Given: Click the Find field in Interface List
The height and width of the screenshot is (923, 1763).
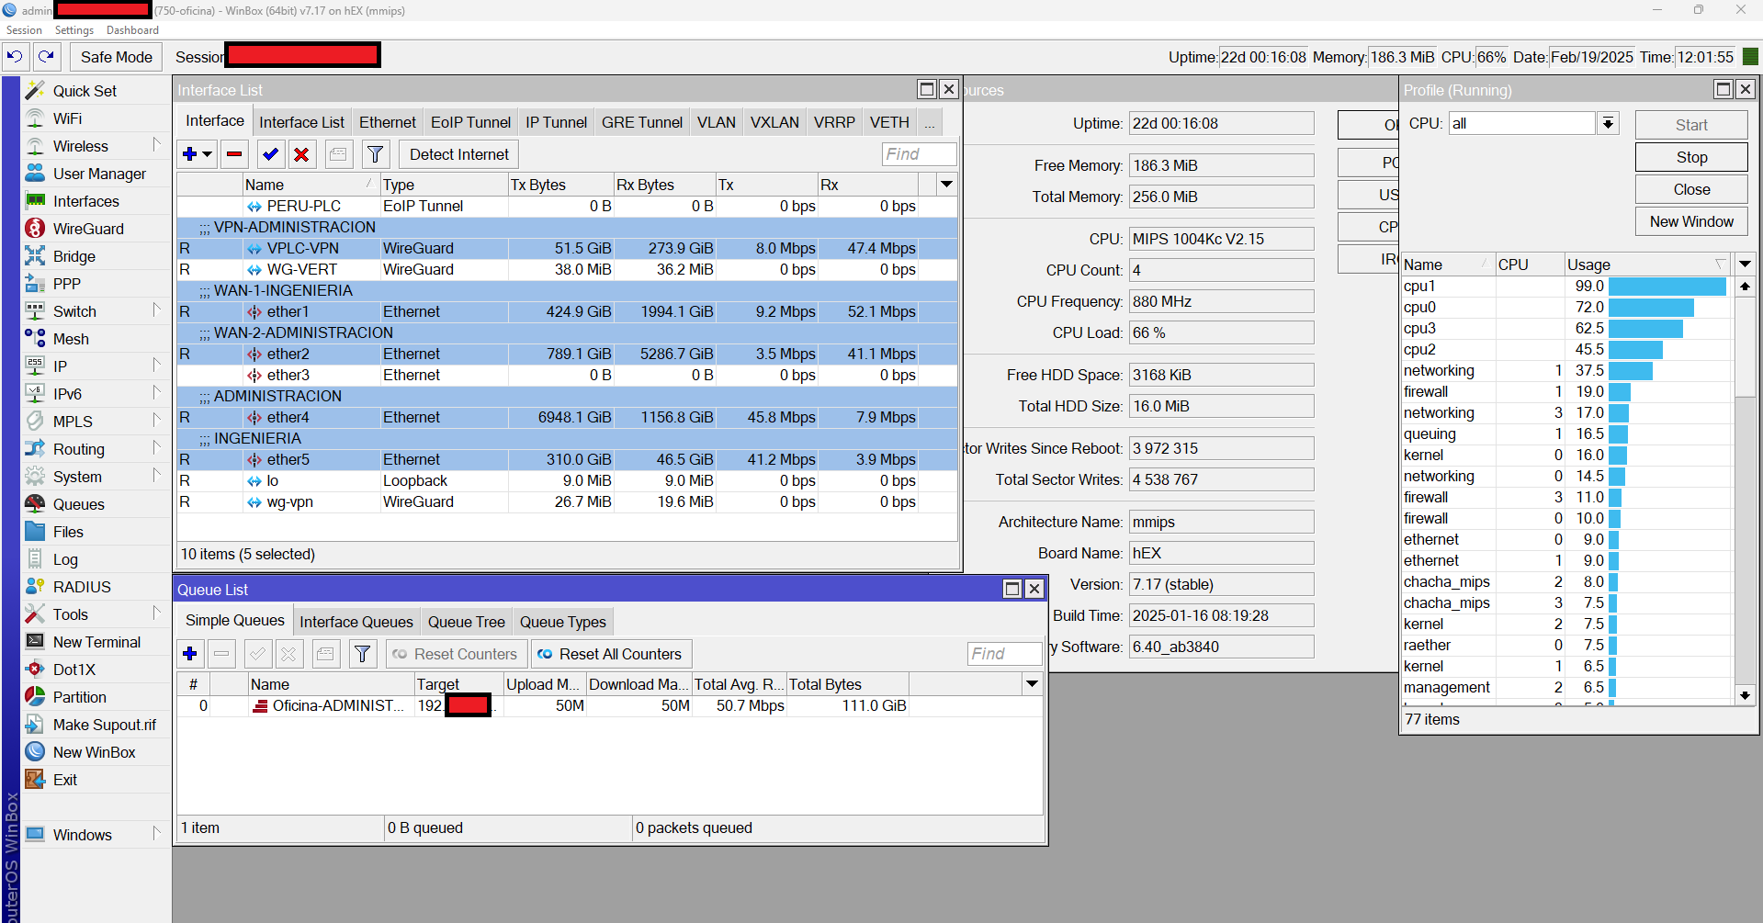Looking at the screenshot, I should click(x=919, y=154).
